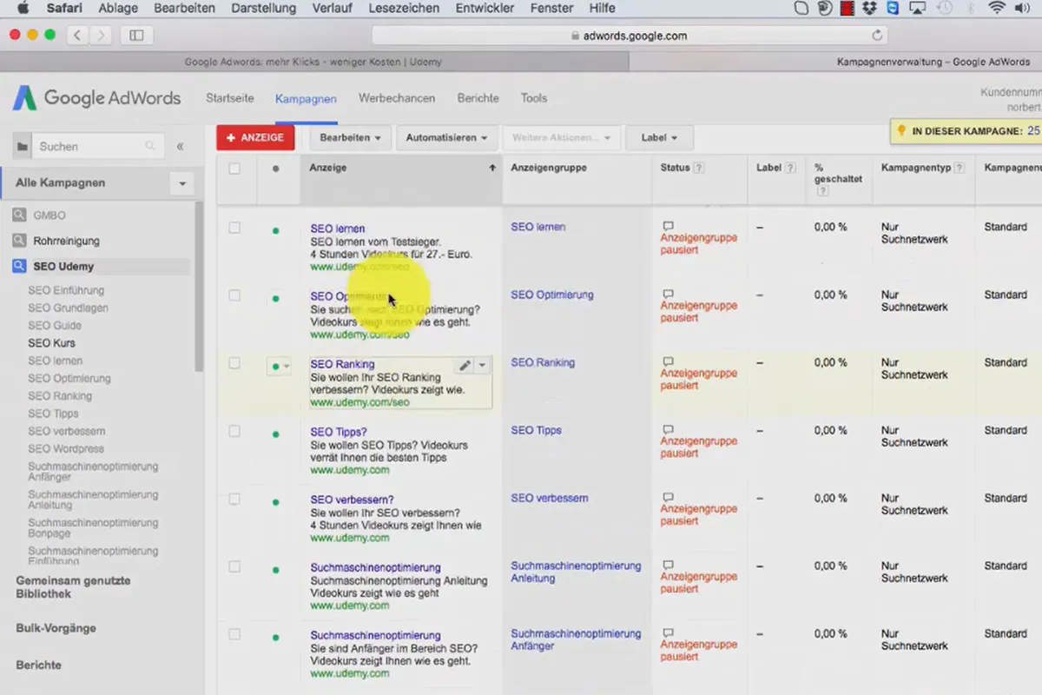The height and width of the screenshot is (695, 1042).
Task: Click the adwords.google.com address bar
Action: 630,36
